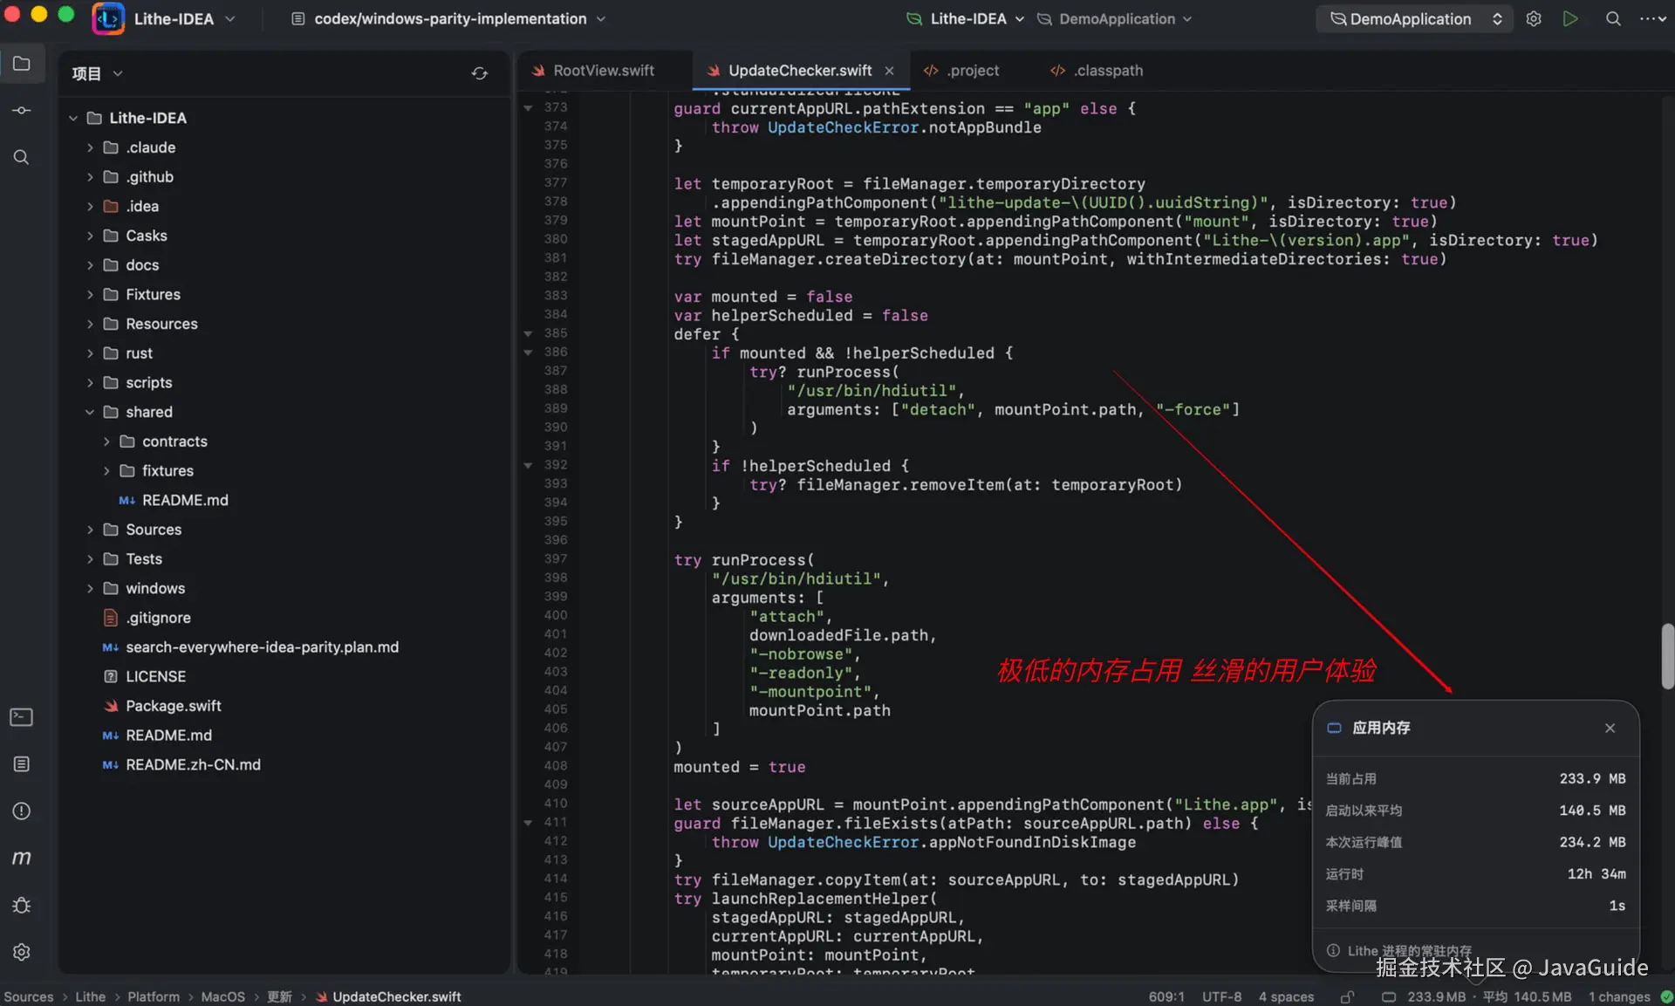The height and width of the screenshot is (1006, 1675).
Task: Open Search Everywhere magnifier in title bar
Action: coord(1613,18)
